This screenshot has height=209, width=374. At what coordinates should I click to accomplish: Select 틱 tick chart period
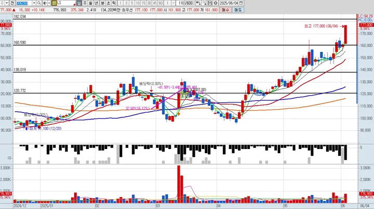pos(114,3)
